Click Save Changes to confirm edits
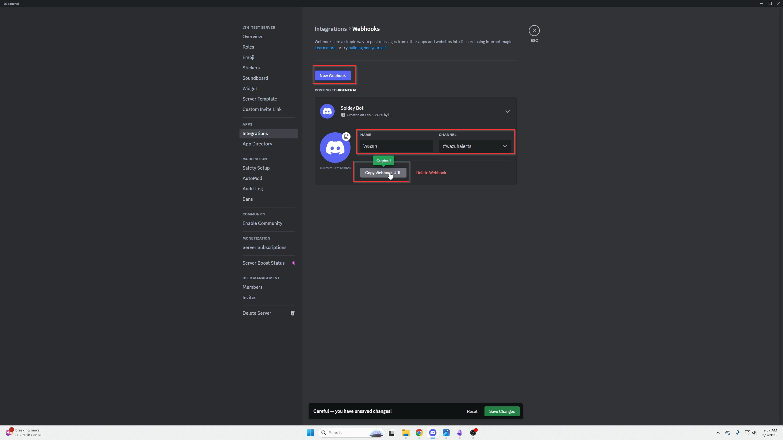783x440 pixels. click(501, 411)
